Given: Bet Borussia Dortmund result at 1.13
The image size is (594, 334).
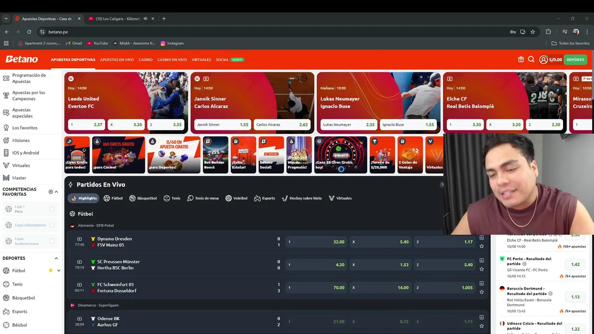Looking at the screenshot, I should pyautogui.click(x=575, y=297).
